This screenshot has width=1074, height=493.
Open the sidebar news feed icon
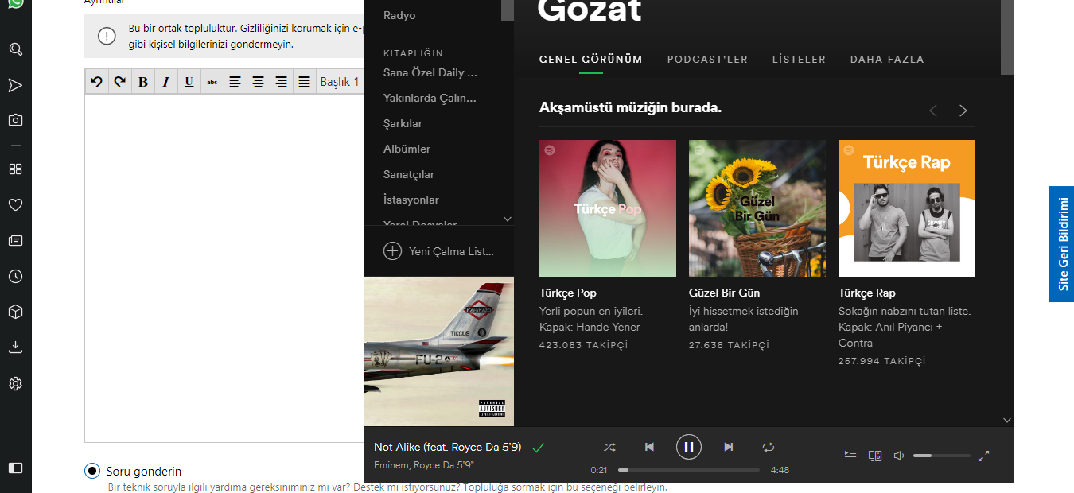tap(15, 240)
